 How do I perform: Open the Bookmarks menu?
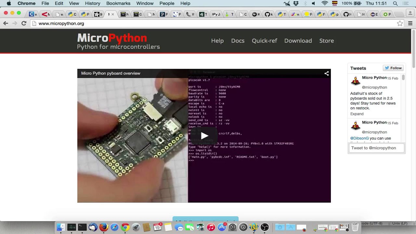pos(118,3)
